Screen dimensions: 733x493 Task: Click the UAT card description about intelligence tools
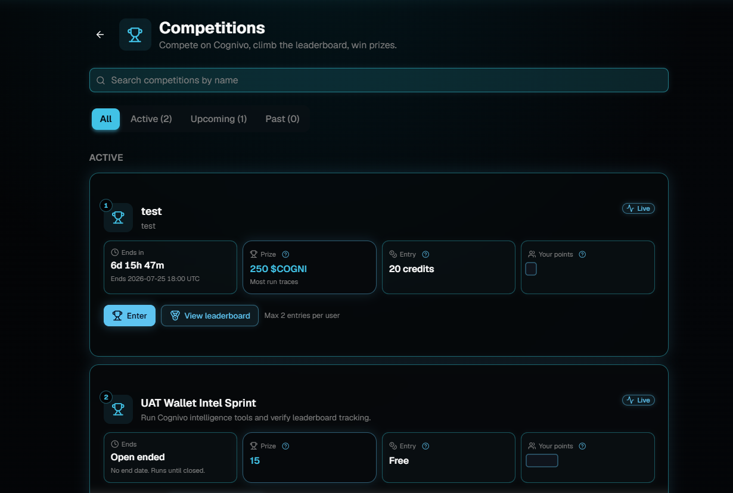(256, 417)
